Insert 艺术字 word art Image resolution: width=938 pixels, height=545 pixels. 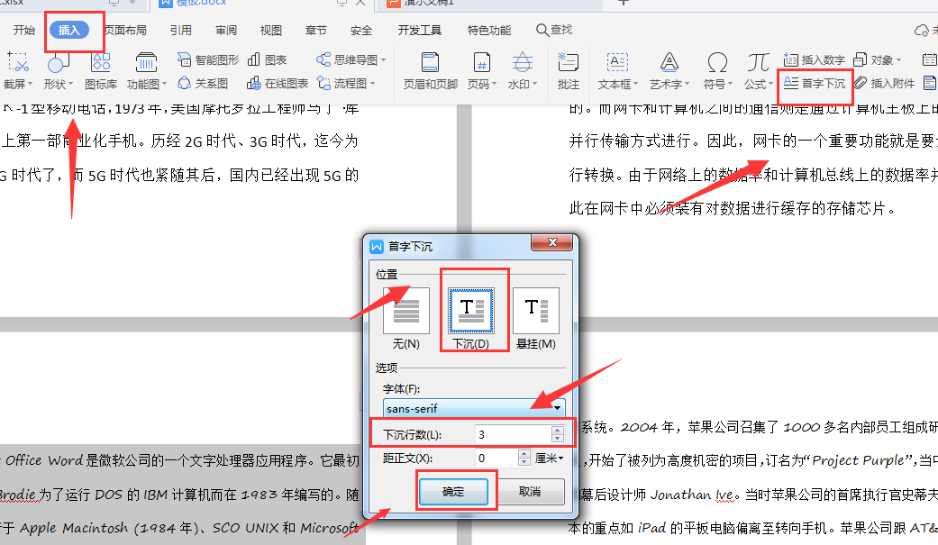(x=669, y=70)
